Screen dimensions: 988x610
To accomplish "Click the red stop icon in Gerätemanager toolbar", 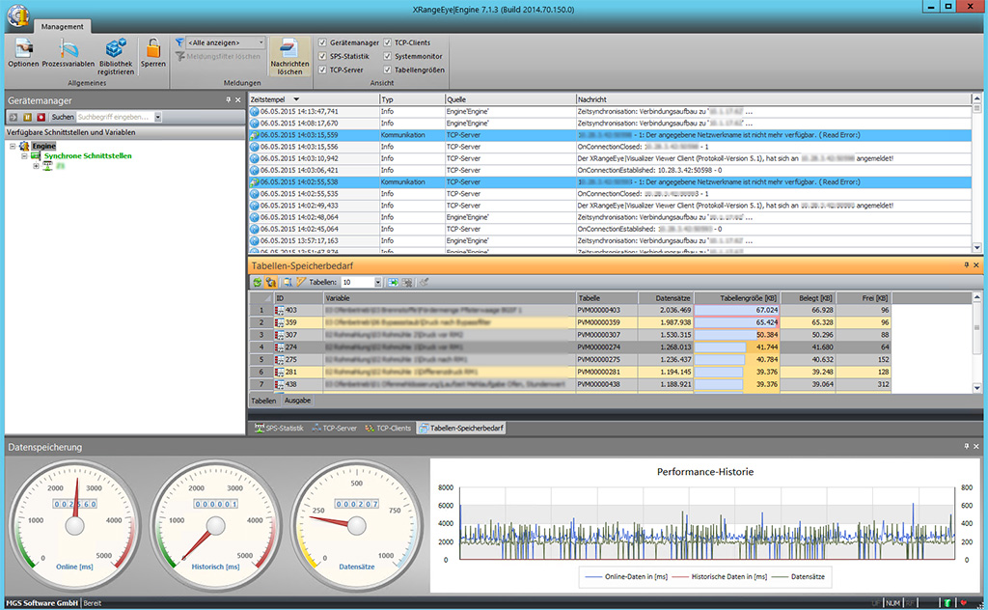I will [x=41, y=117].
